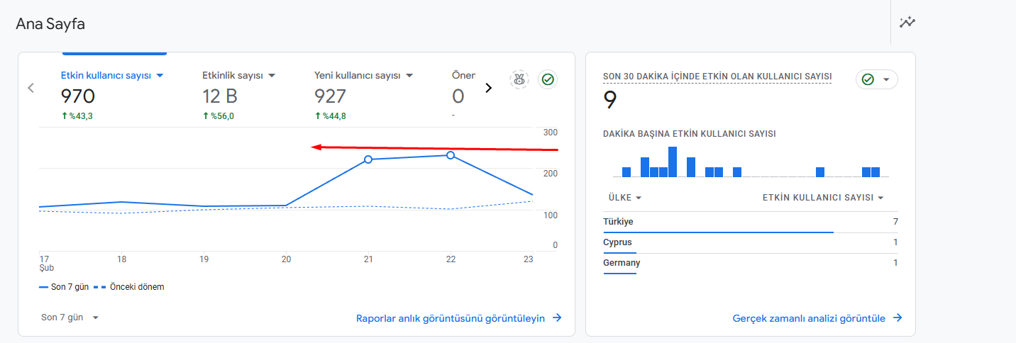
Task: Select the 970 active users value
Action: point(78,96)
